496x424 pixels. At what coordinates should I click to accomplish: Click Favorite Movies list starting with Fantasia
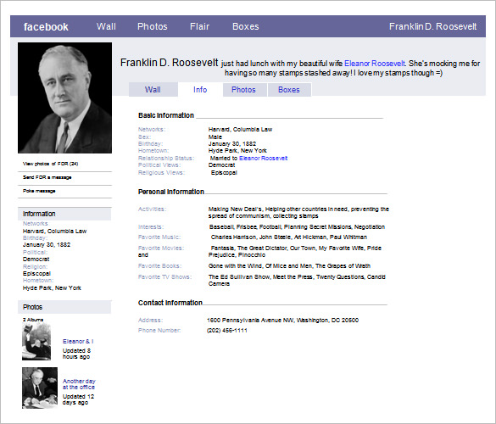pyautogui.click(x=295, y=251)
